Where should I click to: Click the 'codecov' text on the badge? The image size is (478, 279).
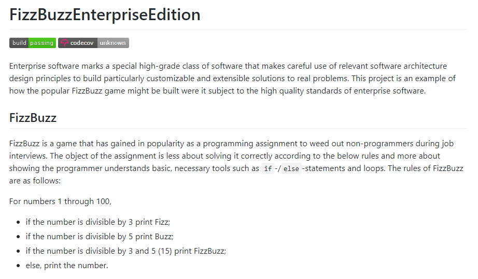point(81,43)
